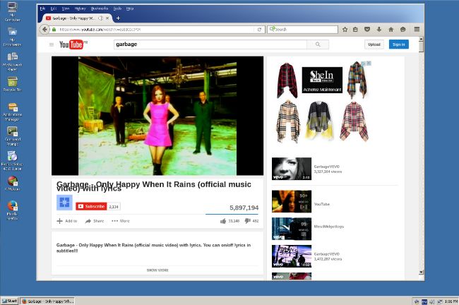Image resolution: width=459 pixels, height=305 pixels.
Task: Mute the tab via speaker icon
Action: click(100, 18)
